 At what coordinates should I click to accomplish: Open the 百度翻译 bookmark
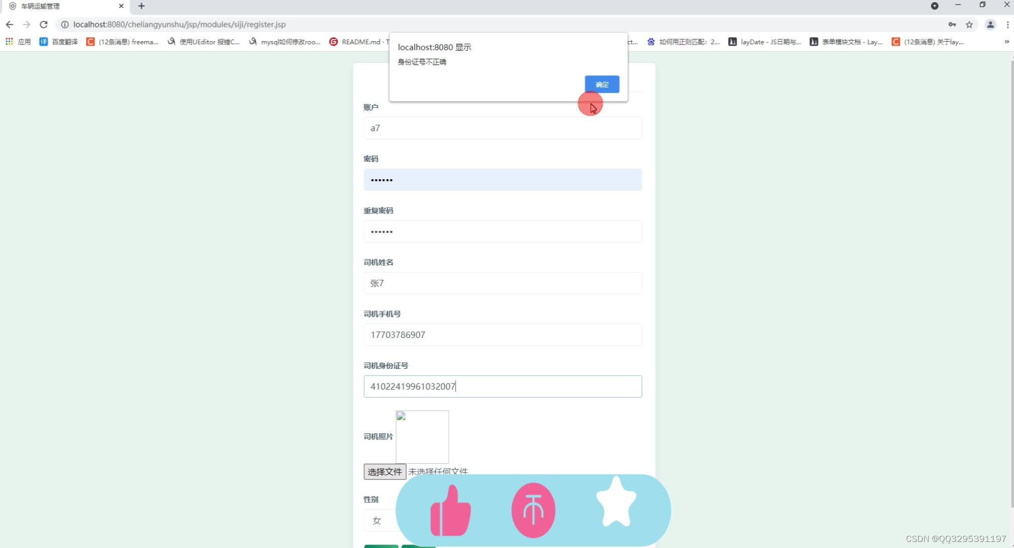pos(59,42)
